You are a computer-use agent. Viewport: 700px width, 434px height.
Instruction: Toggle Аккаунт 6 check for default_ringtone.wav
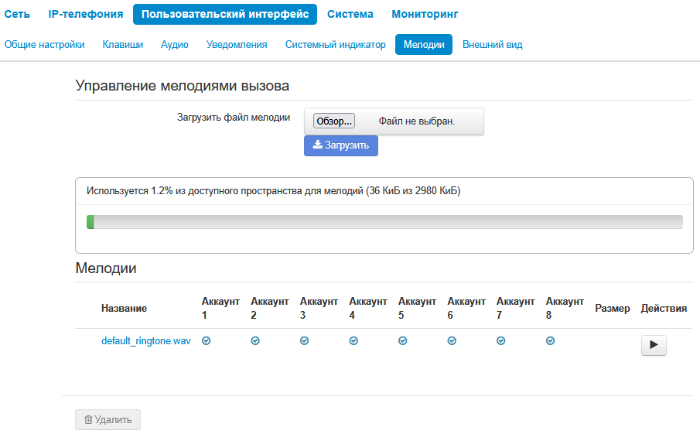pyautogui.click(x=452, y=340)
